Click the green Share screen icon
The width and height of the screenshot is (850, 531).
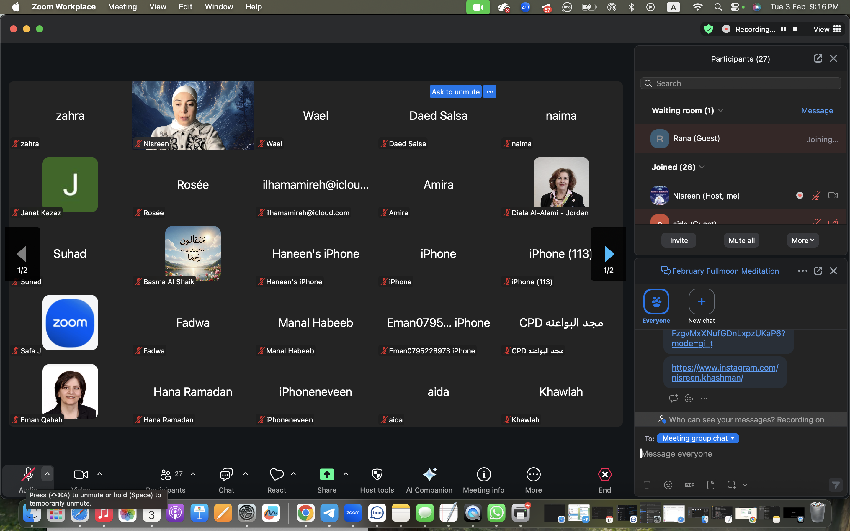(327, 475)
